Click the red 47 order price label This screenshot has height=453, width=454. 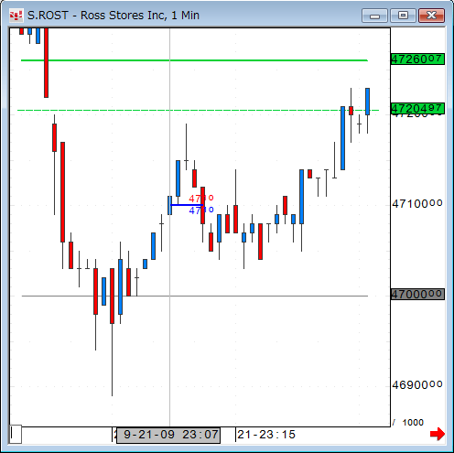click(x=200, y=199)
